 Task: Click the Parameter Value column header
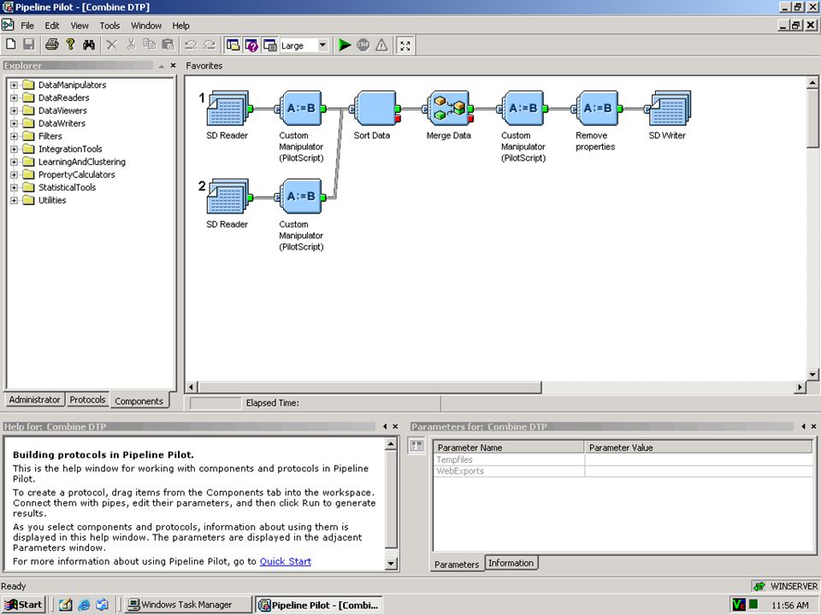pos(699,448)
